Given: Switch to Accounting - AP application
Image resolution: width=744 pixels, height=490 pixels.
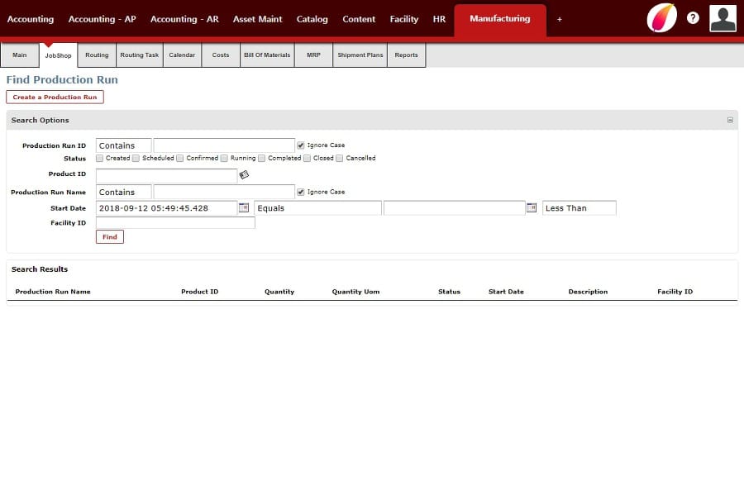Looking at the screenshot, I should pyautogui.click(x=102, y=20).
